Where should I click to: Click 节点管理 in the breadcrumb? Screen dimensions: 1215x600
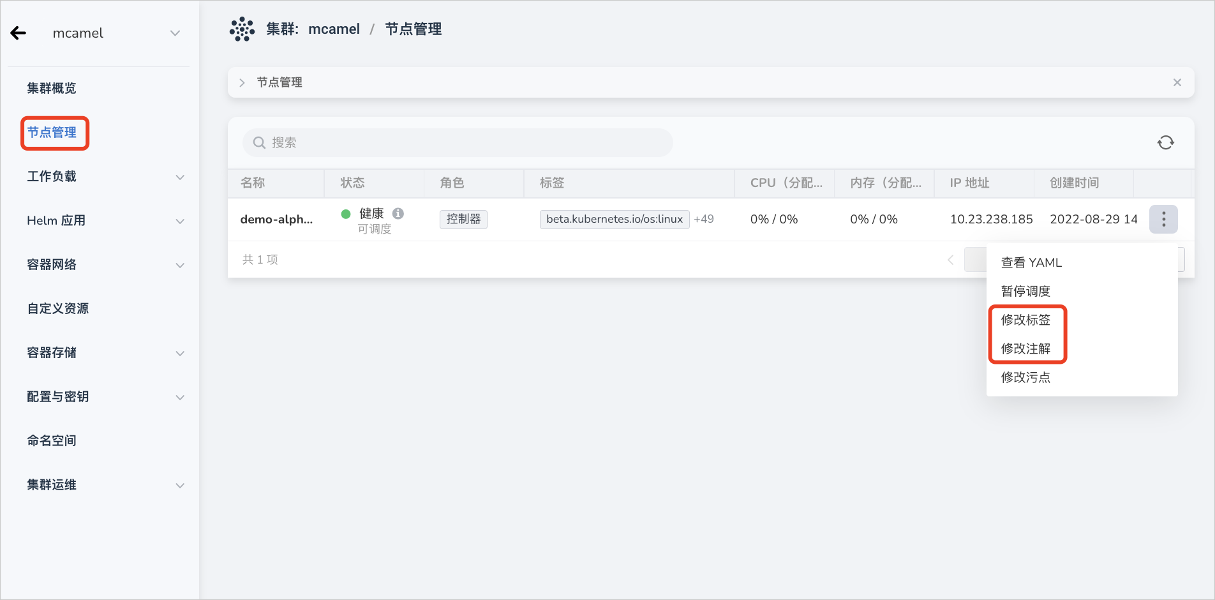(414, 29)
